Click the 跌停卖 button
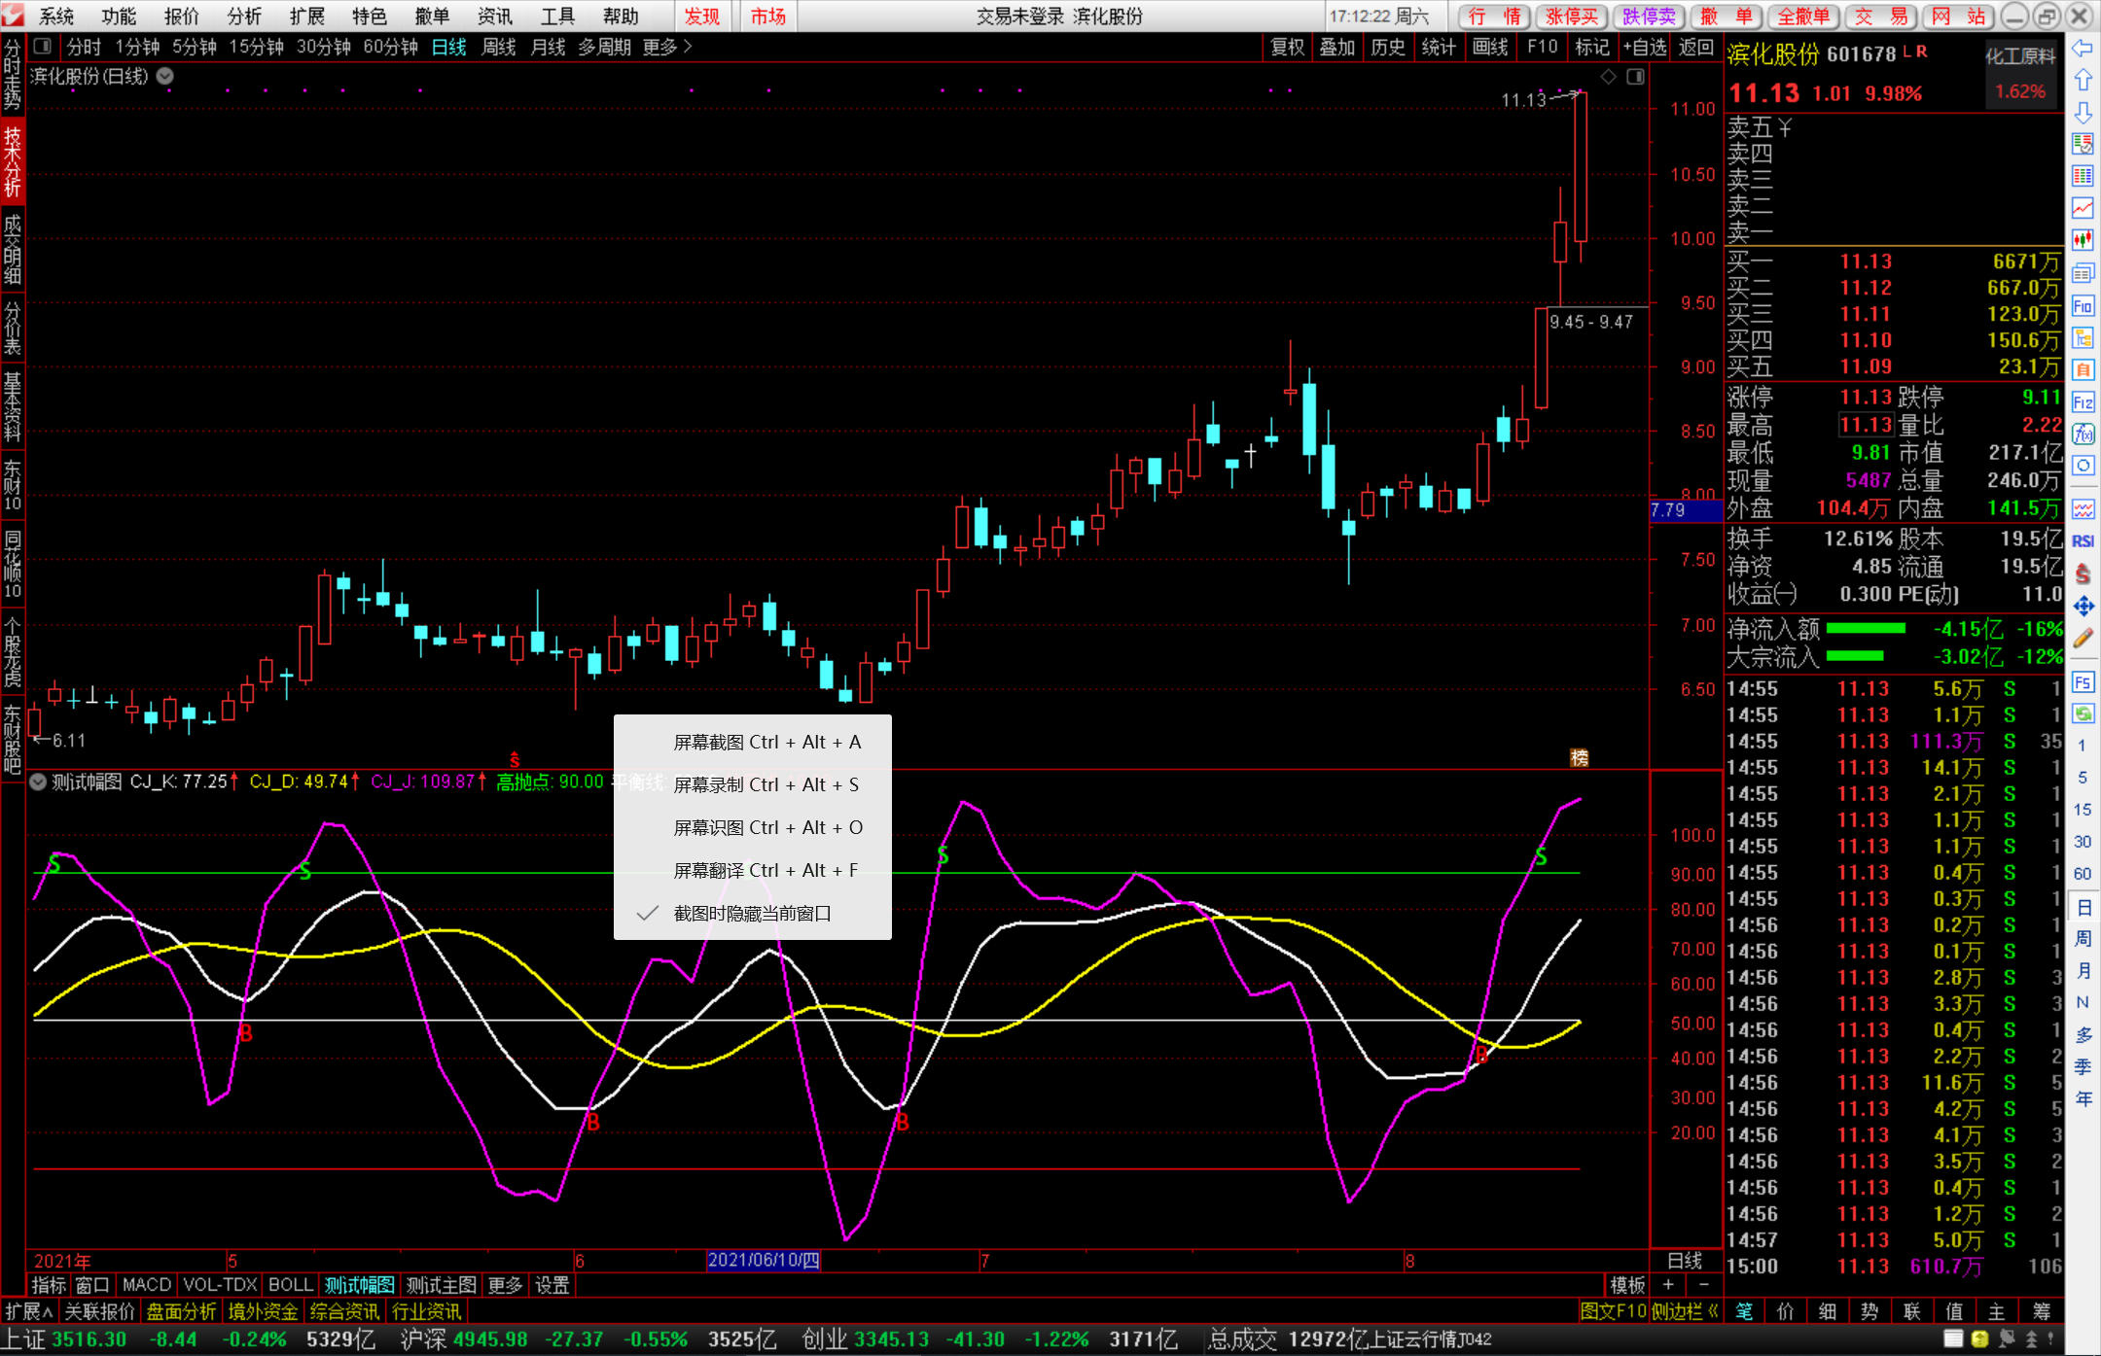The height and width of the screenshot is (1356, 2101). click(x=1650, y=17)
